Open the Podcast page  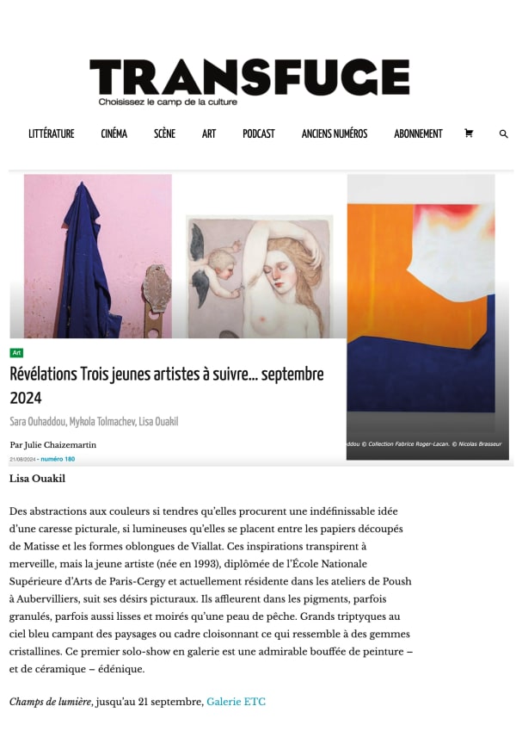(x=259, y=133)
